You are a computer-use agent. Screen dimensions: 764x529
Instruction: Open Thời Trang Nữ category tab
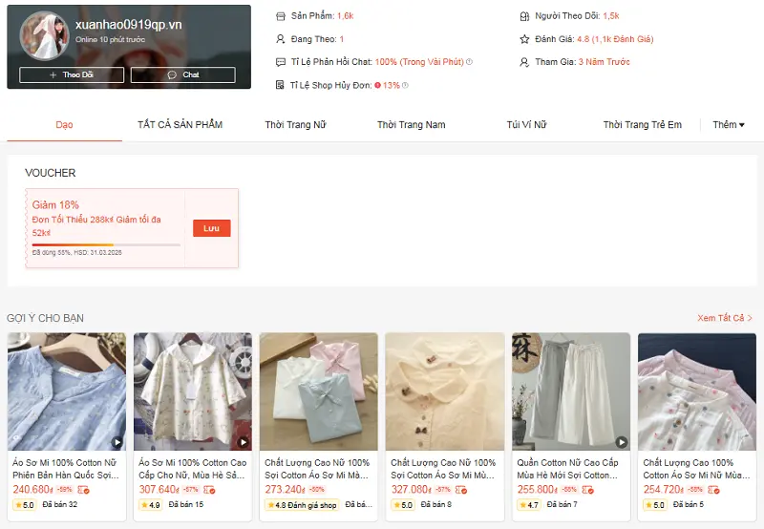295,125
